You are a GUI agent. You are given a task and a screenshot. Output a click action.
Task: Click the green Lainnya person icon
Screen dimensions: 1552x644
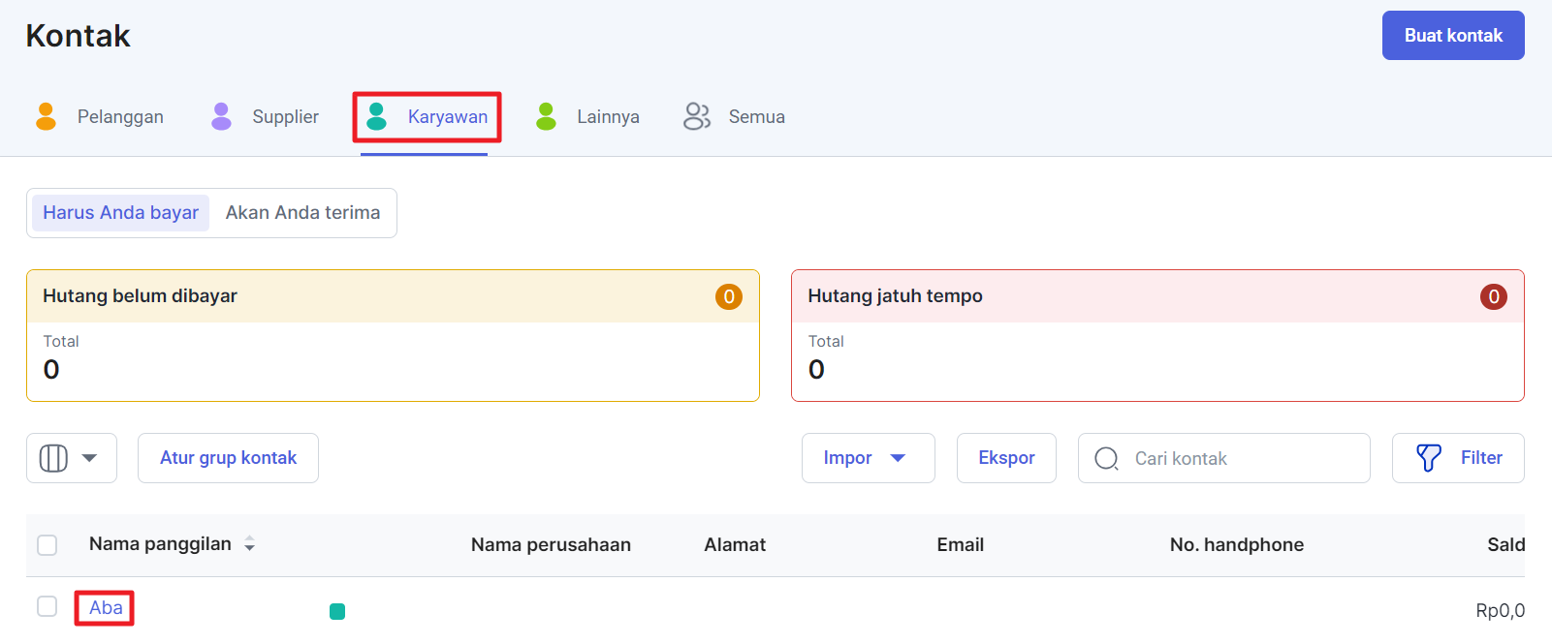[x=546, y=116]
